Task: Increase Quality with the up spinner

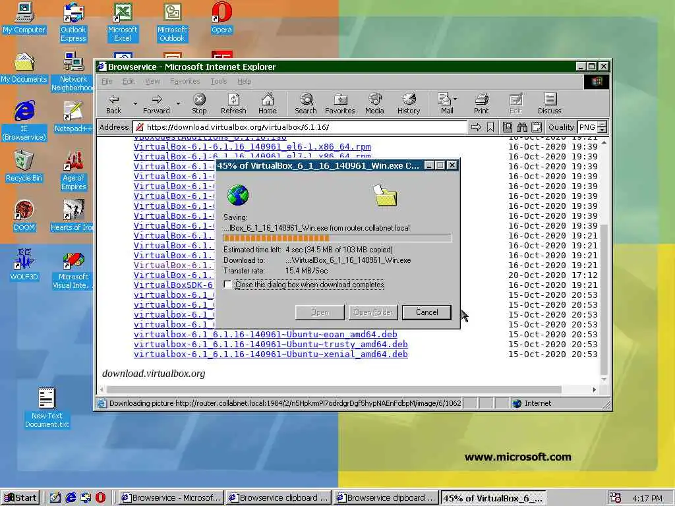Action: click(x=602, y=125)
